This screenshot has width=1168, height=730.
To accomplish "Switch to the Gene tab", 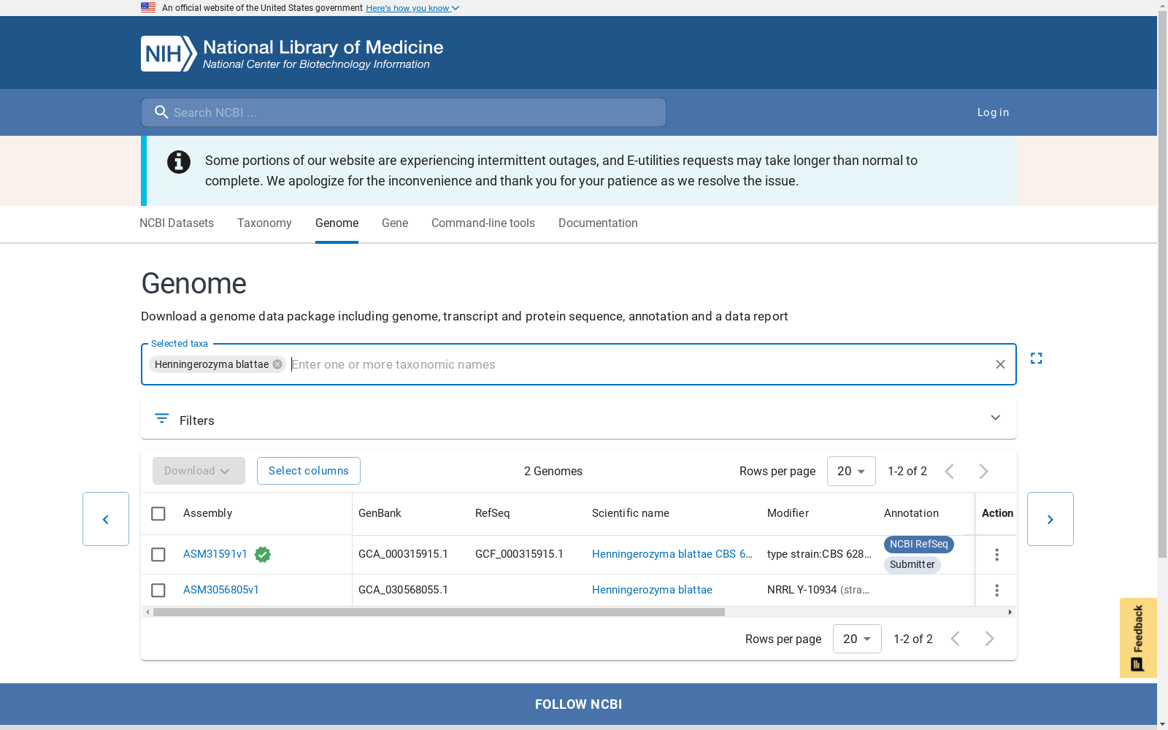I will pyautogui.click(x=395, y=223).
